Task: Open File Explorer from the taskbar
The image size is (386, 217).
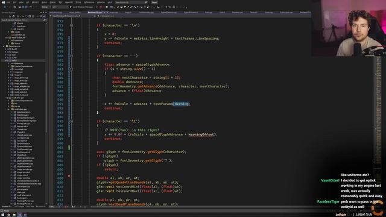Action: 14,215
